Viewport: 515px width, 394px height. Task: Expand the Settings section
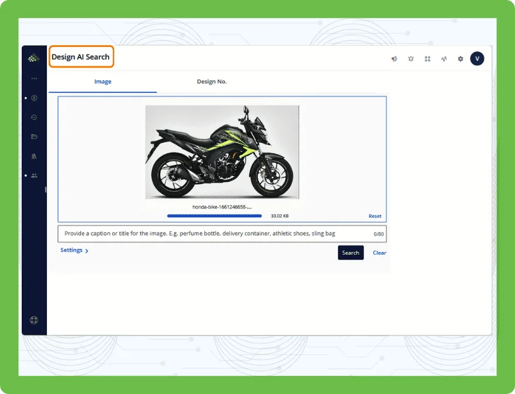point(74,250)
